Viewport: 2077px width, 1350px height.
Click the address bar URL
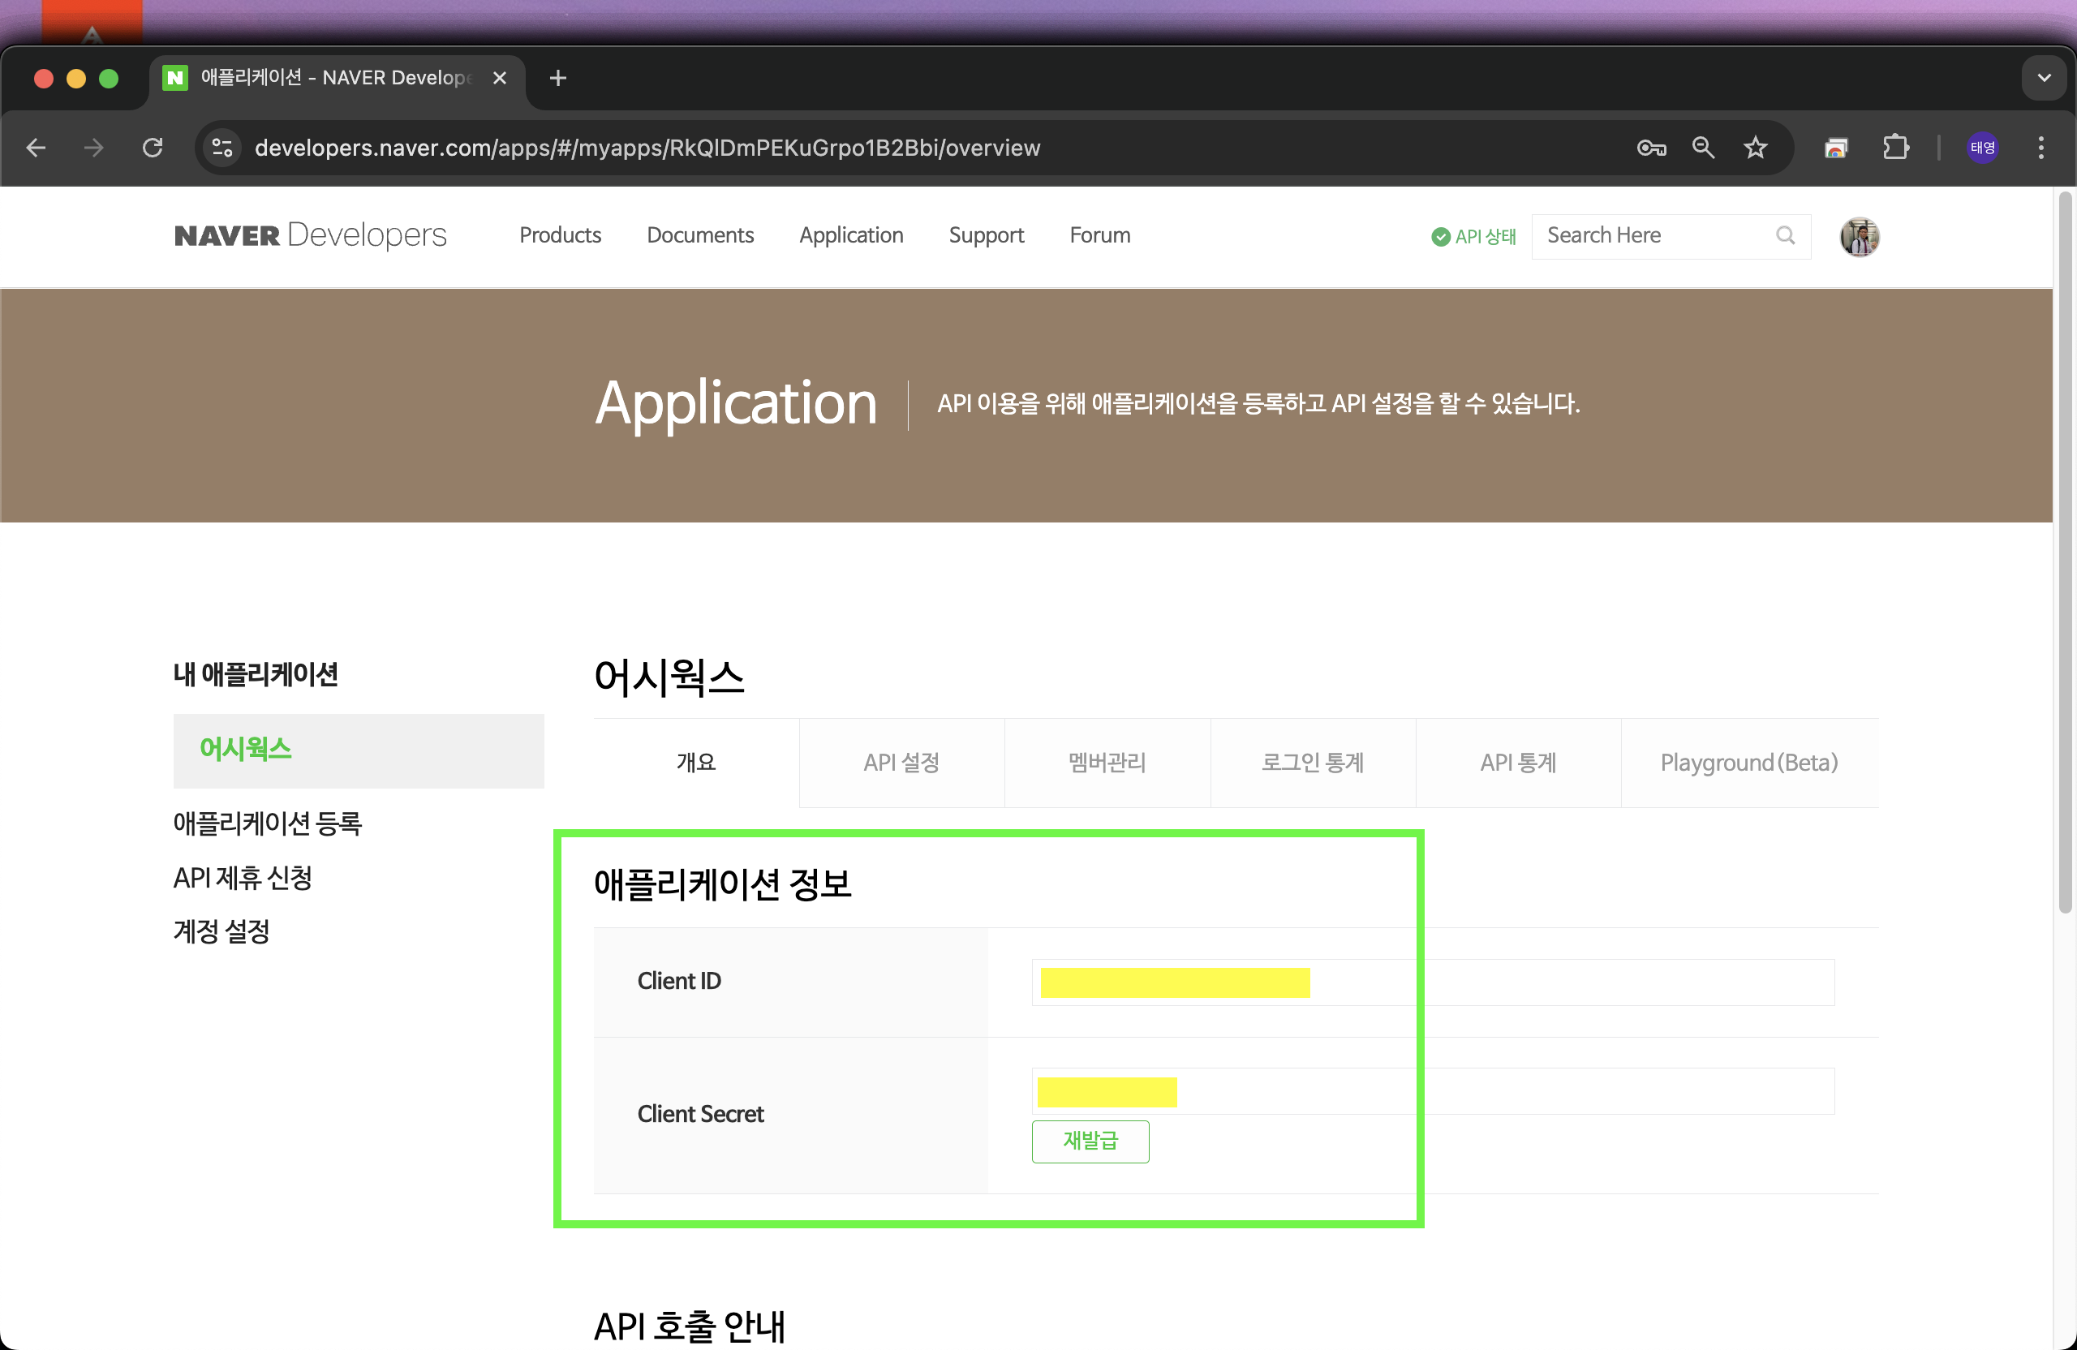[647, 148]
